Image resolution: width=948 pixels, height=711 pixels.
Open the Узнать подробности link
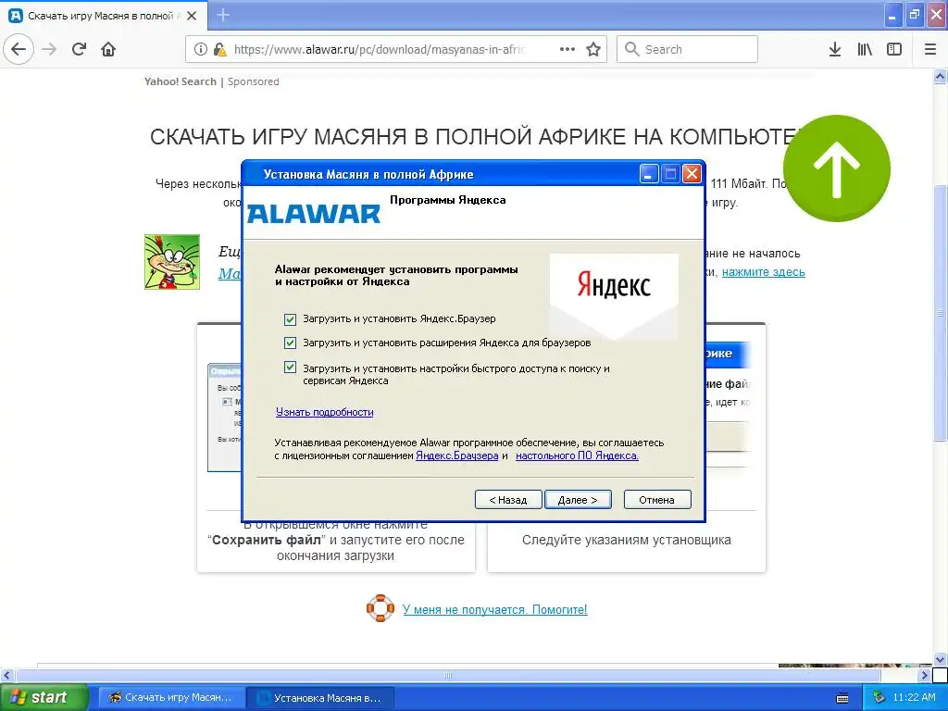coord(325,412)
